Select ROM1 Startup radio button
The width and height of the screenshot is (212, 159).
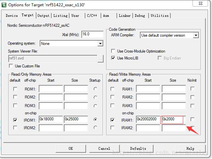point(95,89)
